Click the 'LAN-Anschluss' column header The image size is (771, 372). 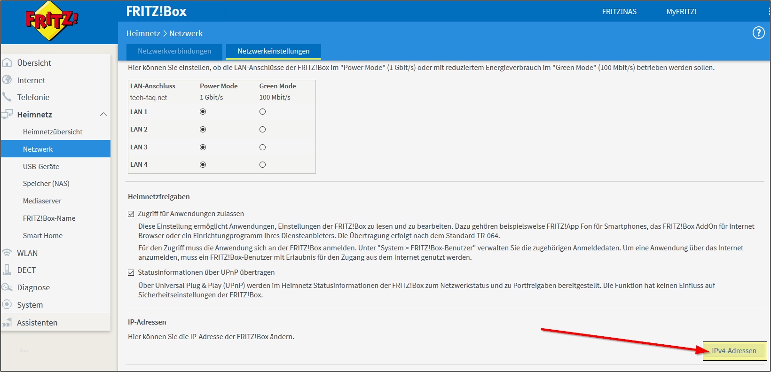[x=153, y=86]
